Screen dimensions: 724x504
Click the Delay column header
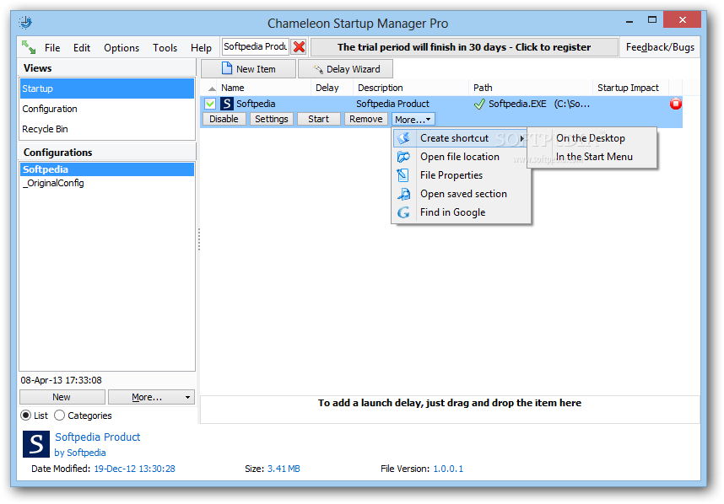(x=332, y=88)
